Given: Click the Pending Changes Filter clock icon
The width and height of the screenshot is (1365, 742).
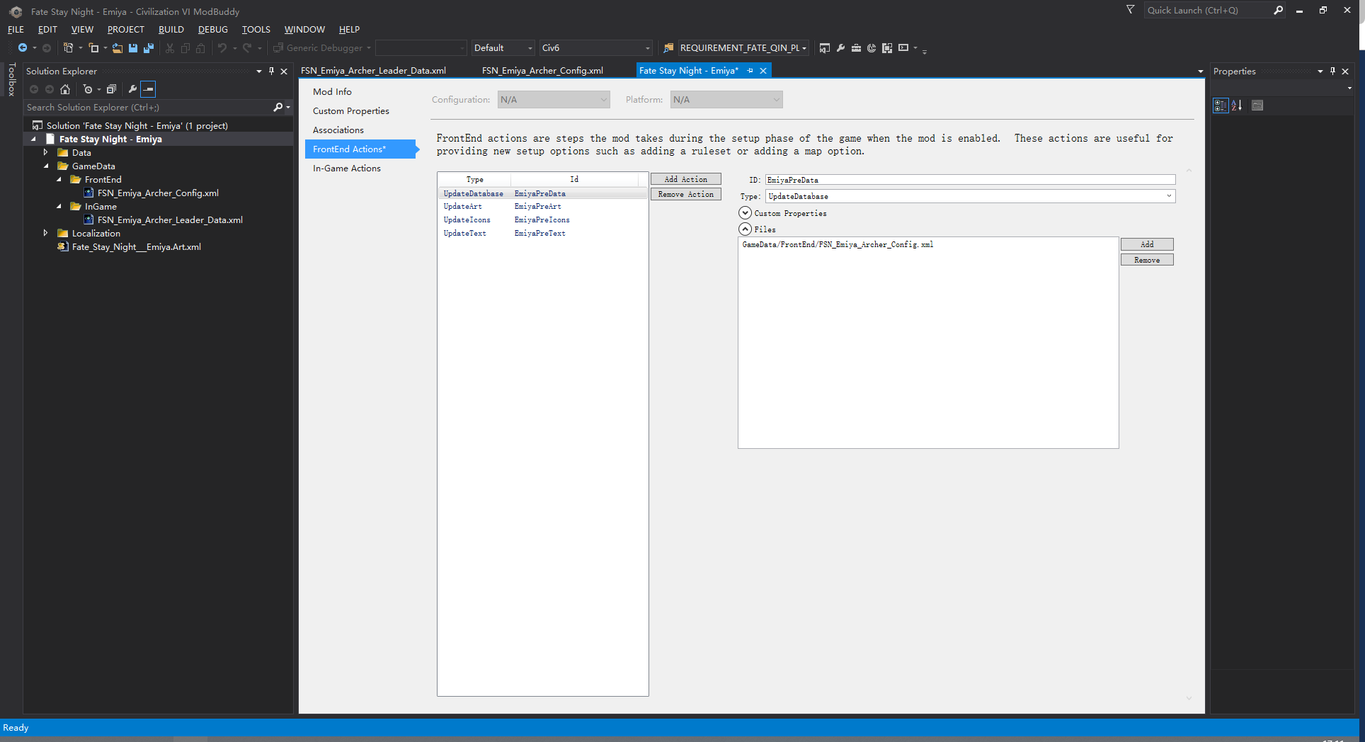Looking at the screenshot, I should [x=88, y=89].
